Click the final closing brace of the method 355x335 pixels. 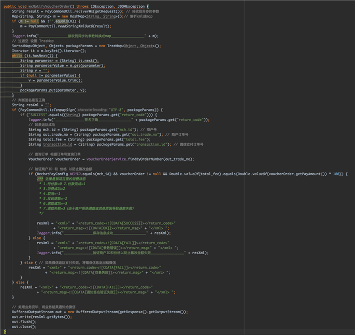(5, 331)
